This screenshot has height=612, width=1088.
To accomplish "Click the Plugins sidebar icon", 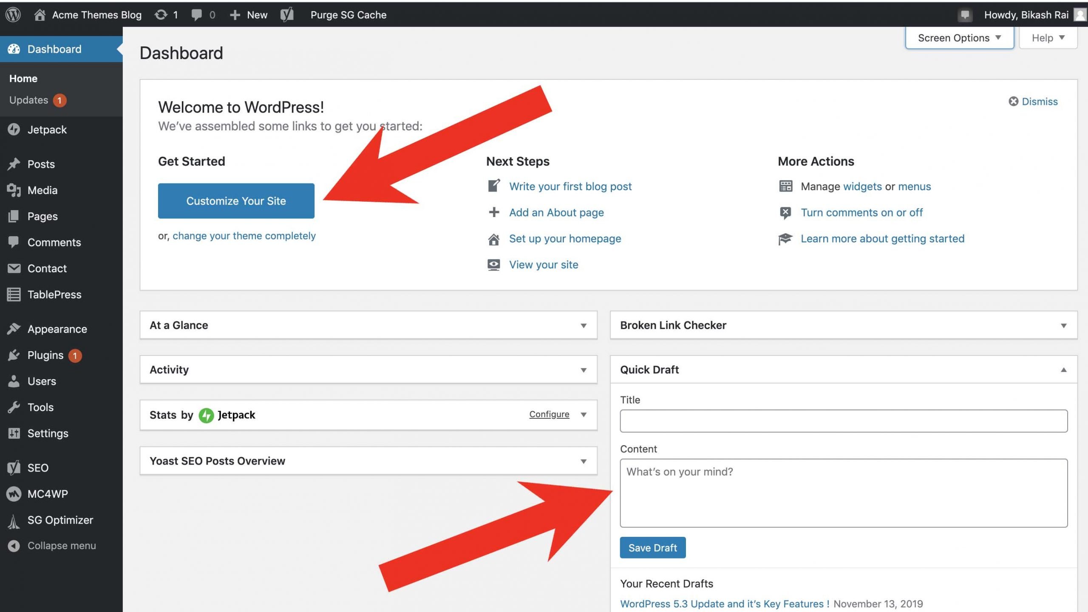I will (14, 355).
